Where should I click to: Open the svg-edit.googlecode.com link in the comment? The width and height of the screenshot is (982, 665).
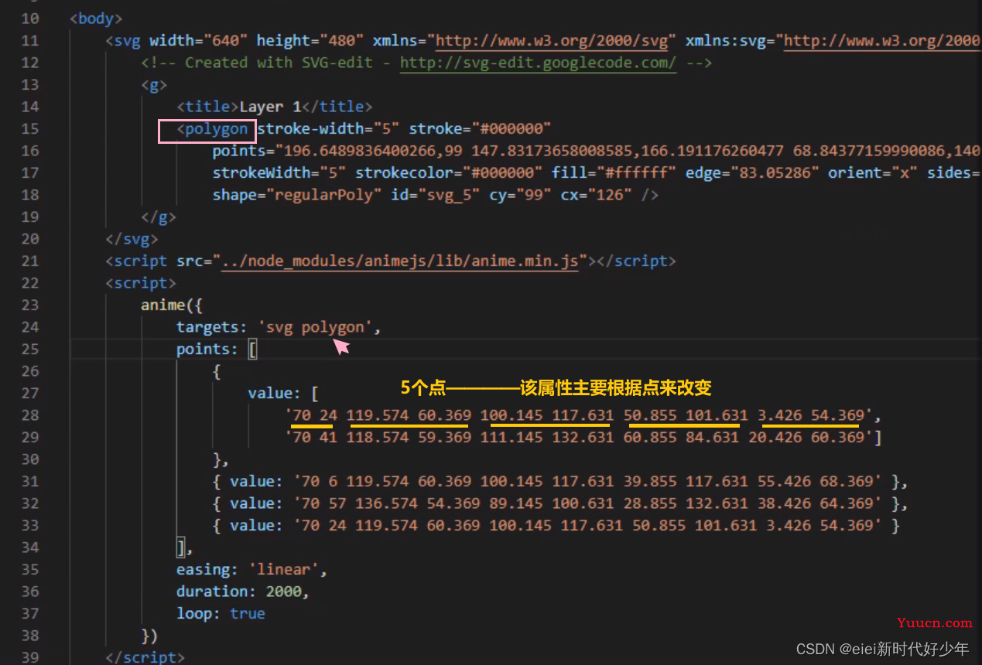pyautogui.click(x=538, y=63)
